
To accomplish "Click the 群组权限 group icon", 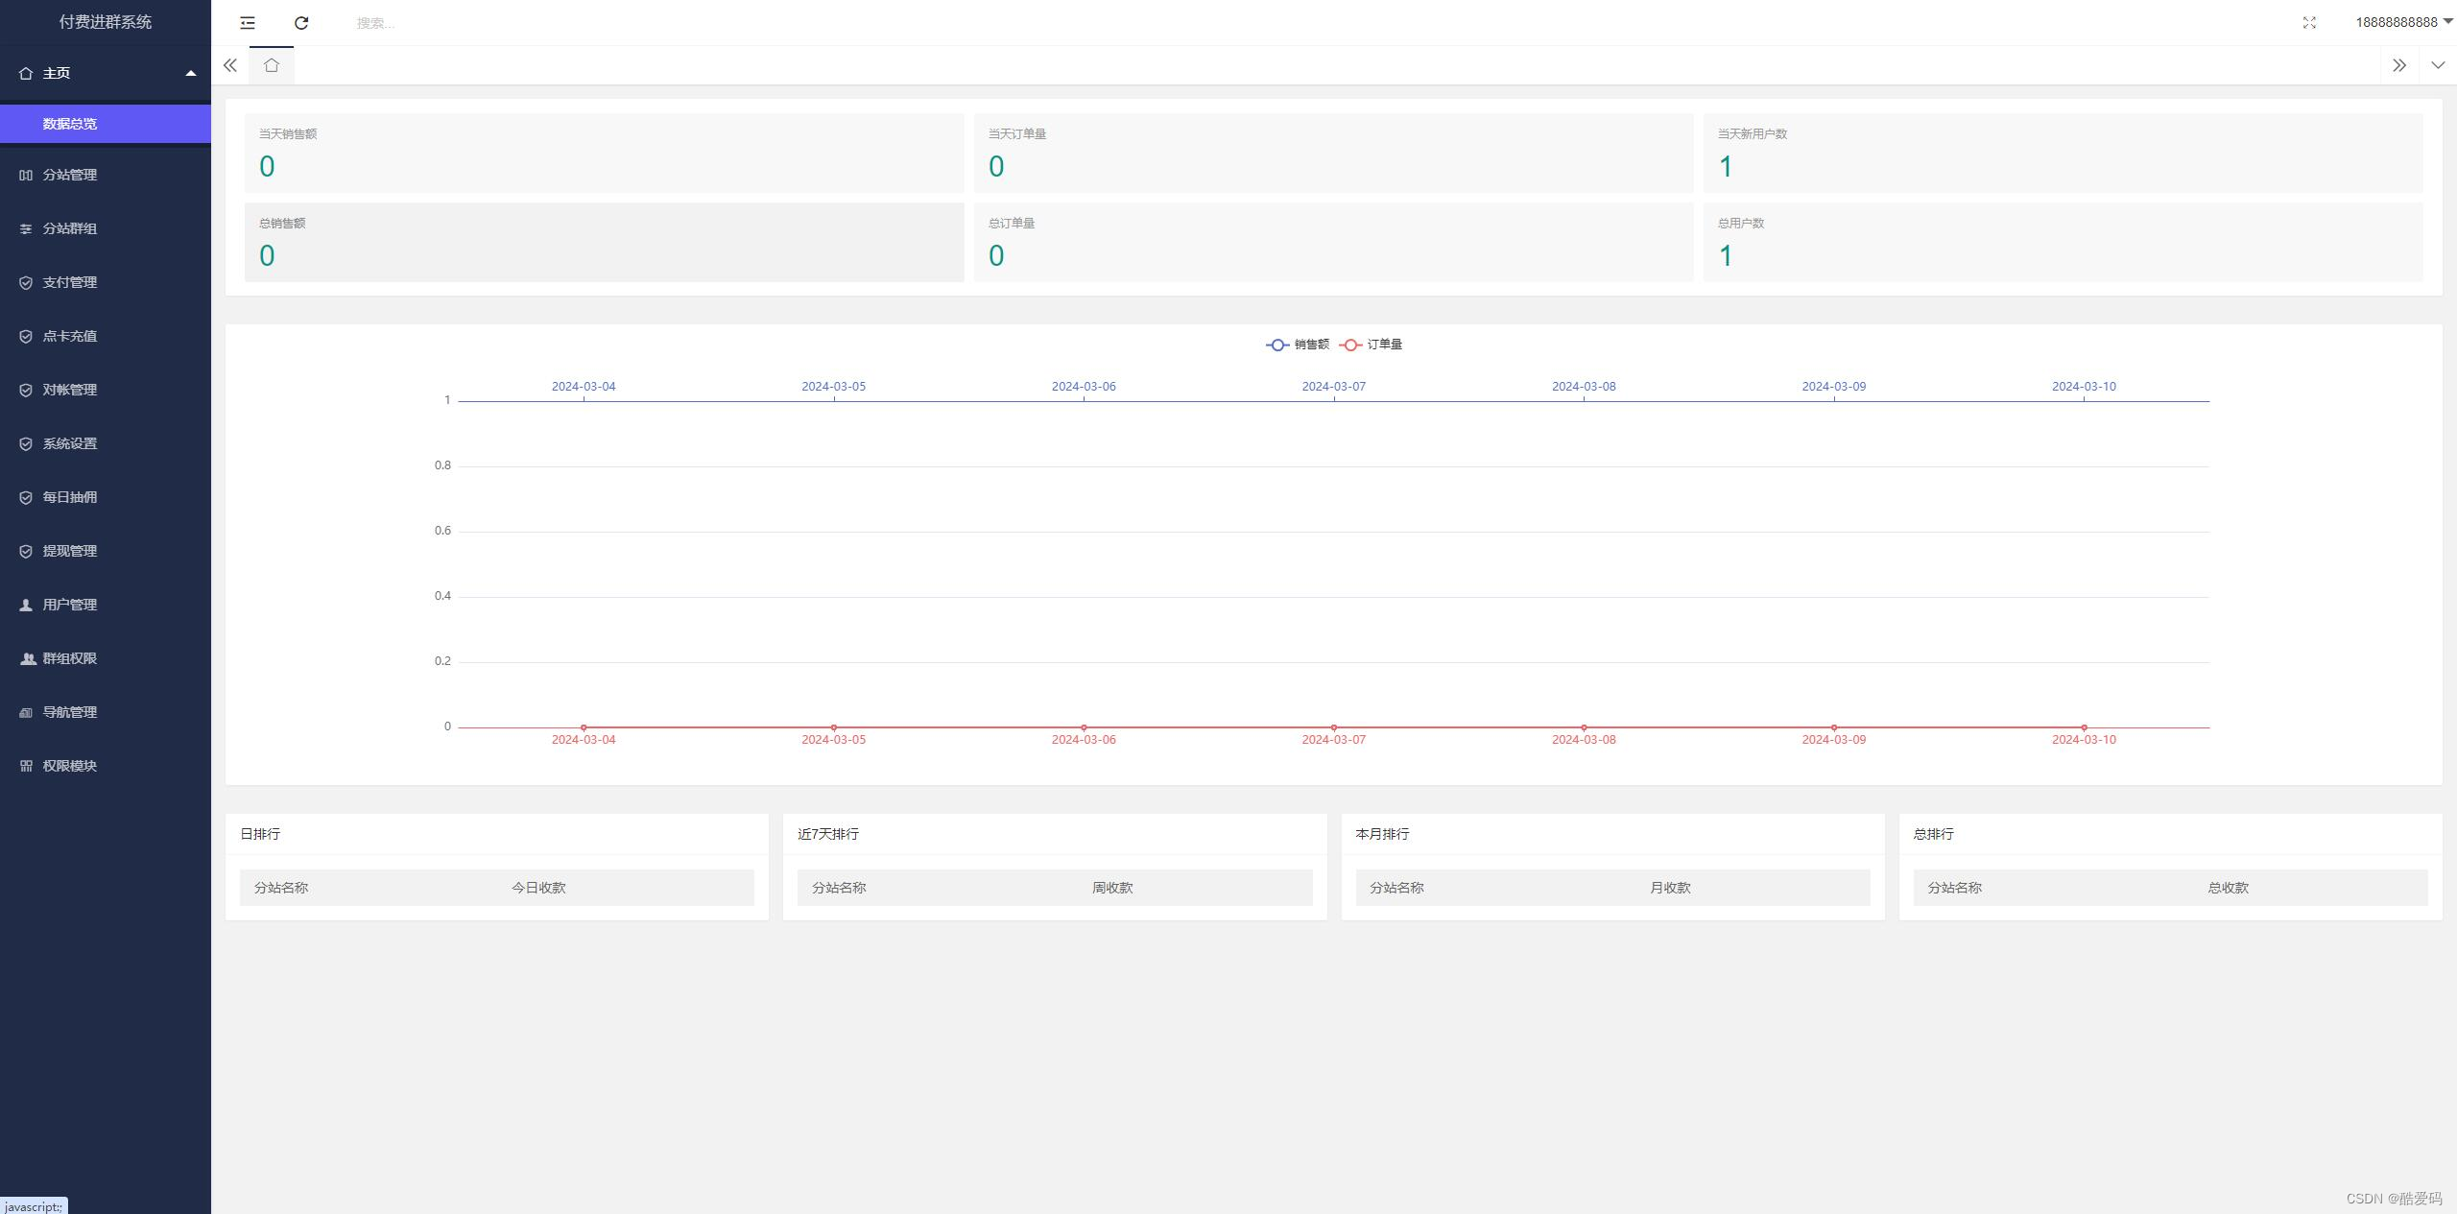I will (x=28, y=658).
